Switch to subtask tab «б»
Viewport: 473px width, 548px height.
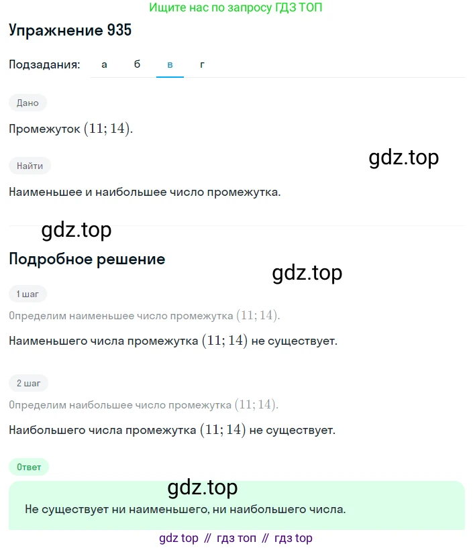point(137,64)
